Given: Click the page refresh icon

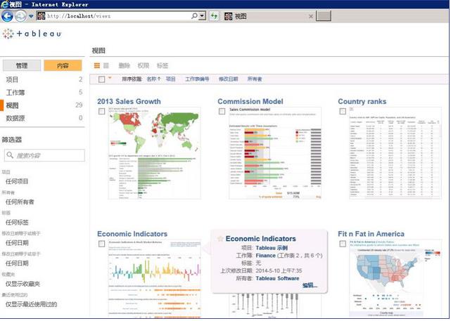Looking at the screenshot, I should pos(214,16).
